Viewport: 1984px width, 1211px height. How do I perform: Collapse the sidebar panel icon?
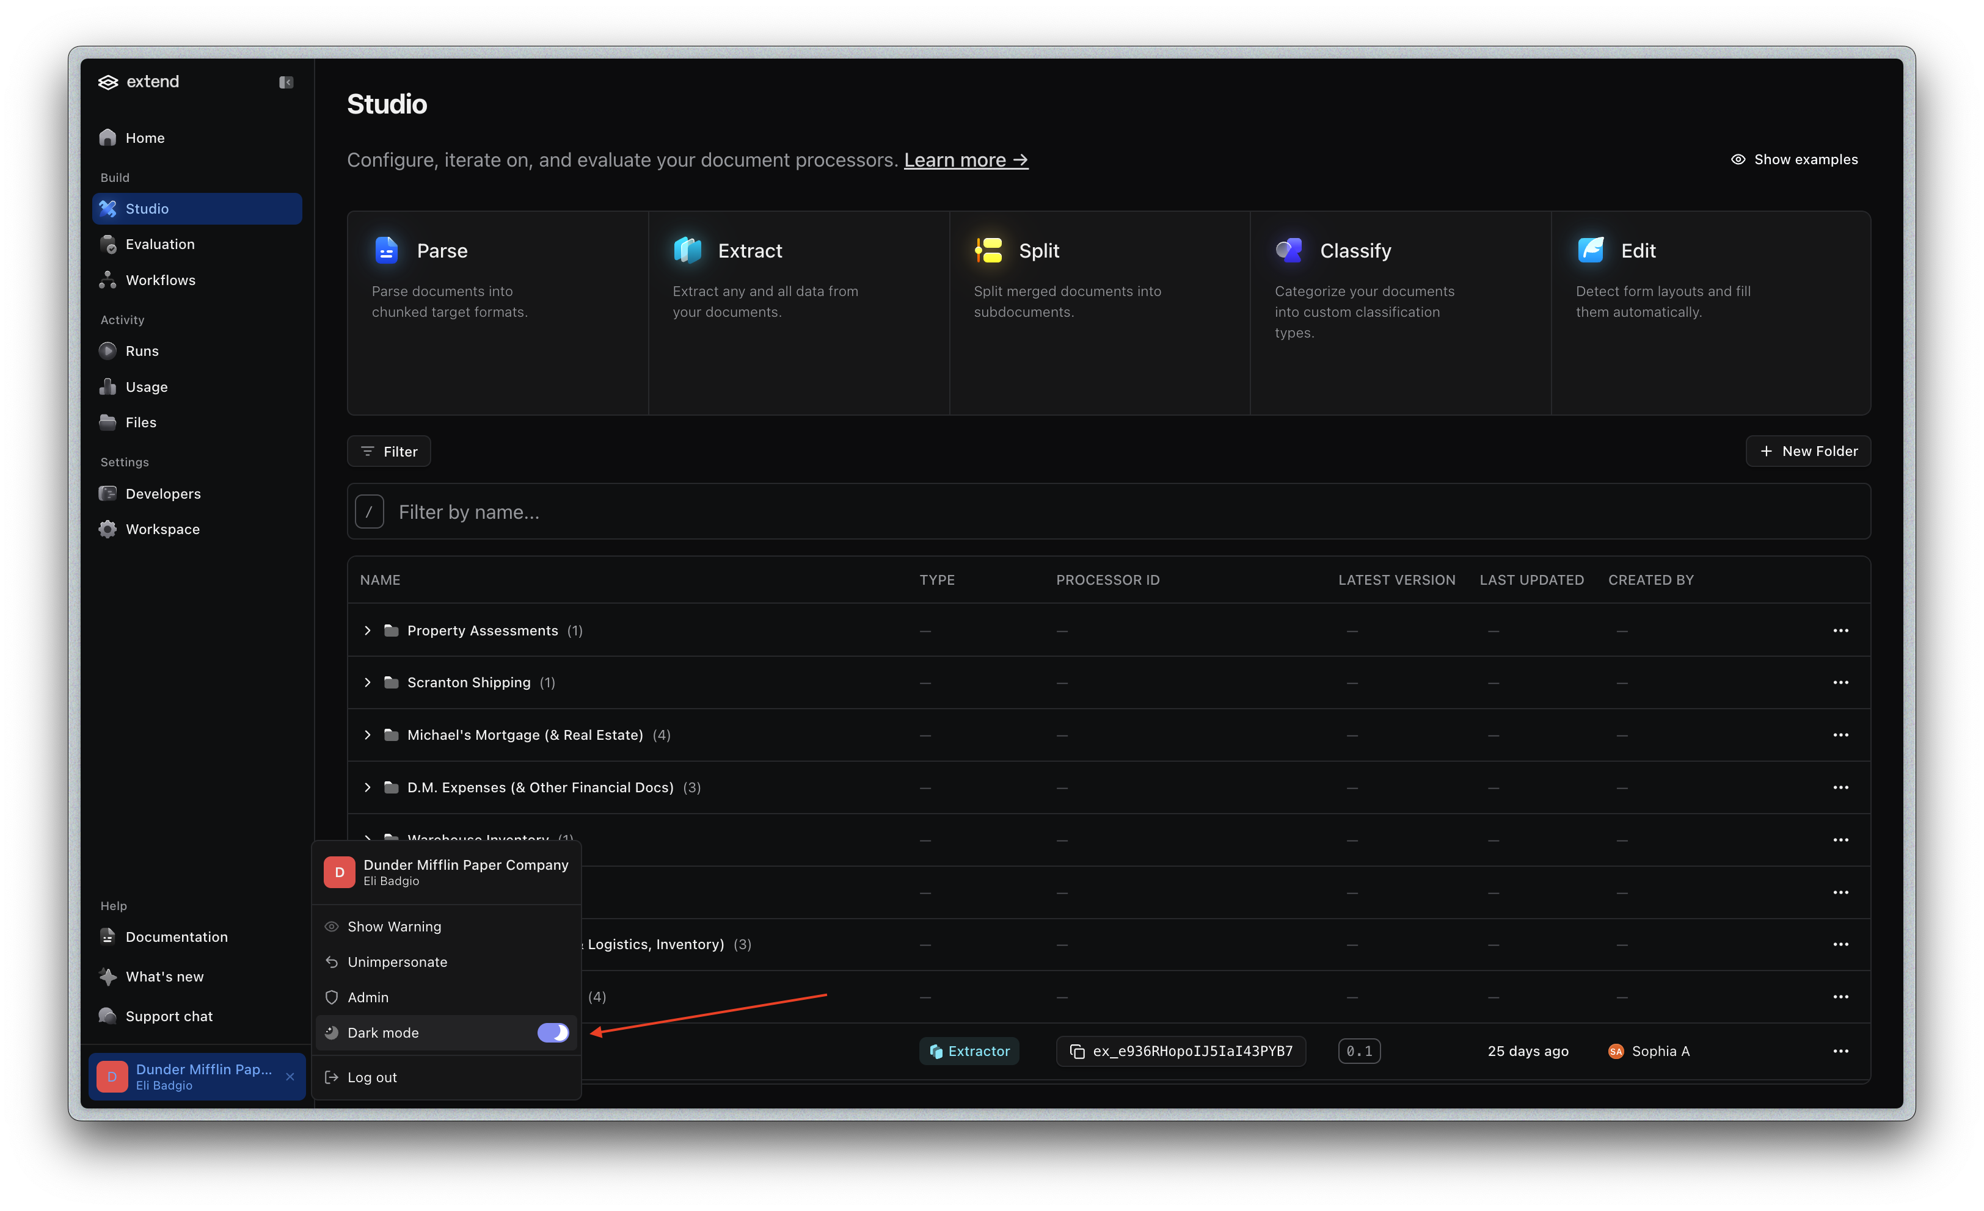click(286, 82)
